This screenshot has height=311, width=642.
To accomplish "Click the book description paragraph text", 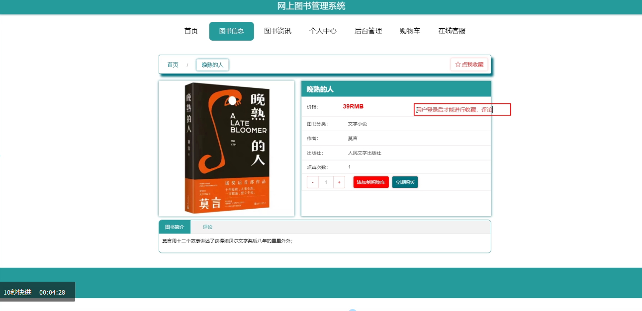I will (227, 241).
